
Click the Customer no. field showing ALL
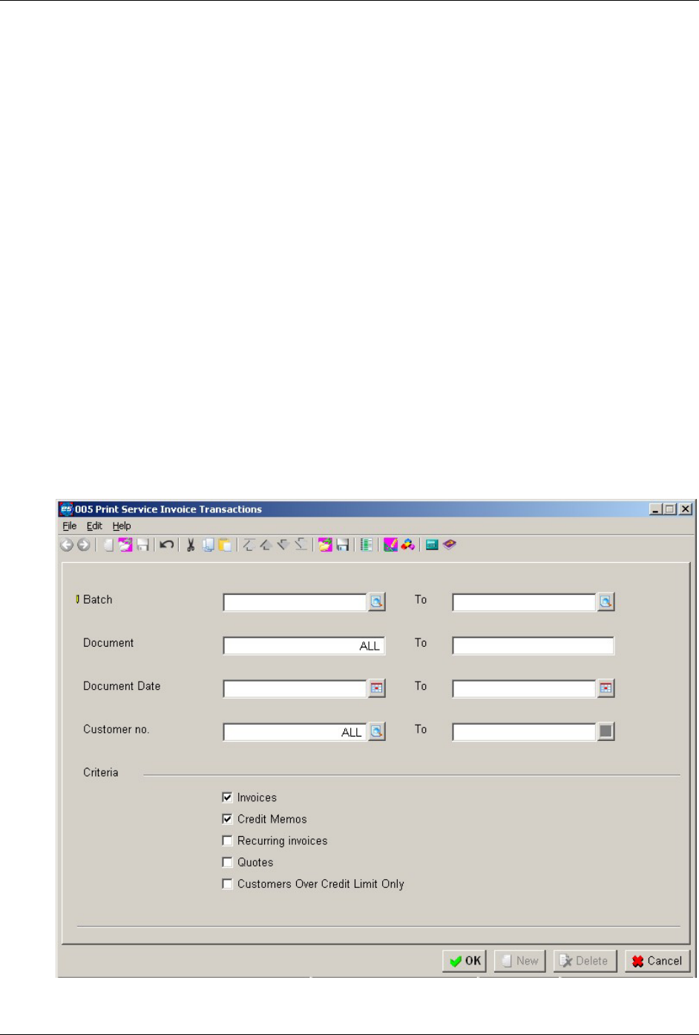tap(295, 732)
